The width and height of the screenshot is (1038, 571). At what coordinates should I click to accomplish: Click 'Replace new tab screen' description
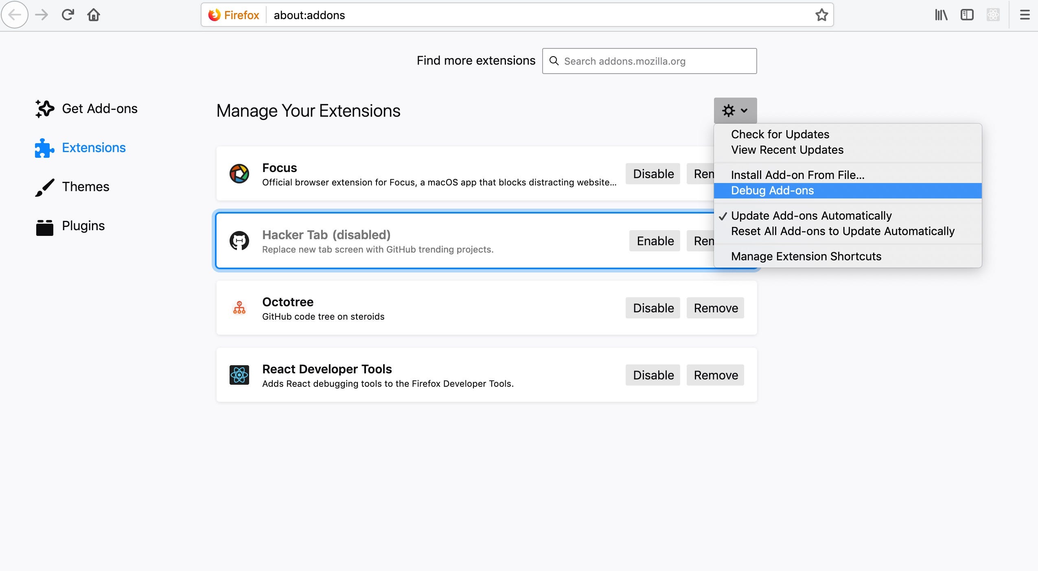[x=378, y=249]
